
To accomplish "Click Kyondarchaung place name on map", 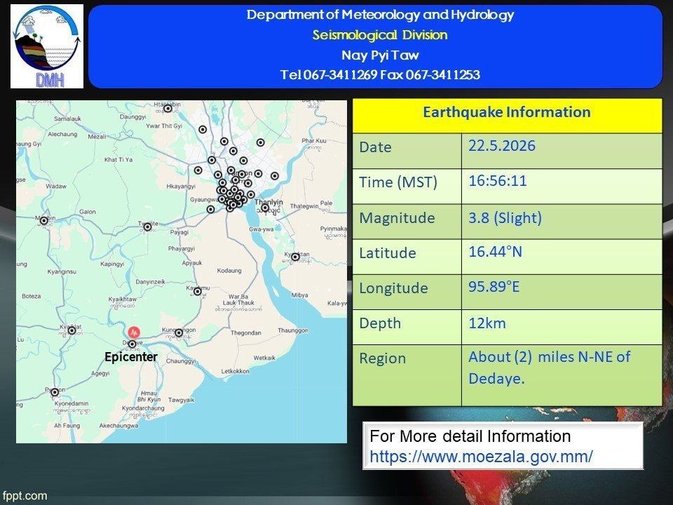I will click(x=143, y=408).
